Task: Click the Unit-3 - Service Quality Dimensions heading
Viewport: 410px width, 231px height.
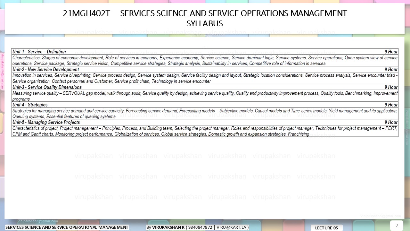Action: coord(47,87)
